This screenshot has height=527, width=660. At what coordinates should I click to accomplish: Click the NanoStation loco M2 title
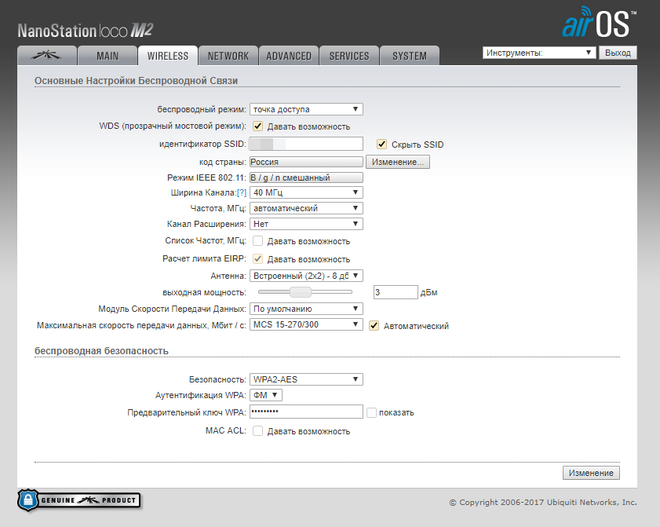[x=86, y=31]
